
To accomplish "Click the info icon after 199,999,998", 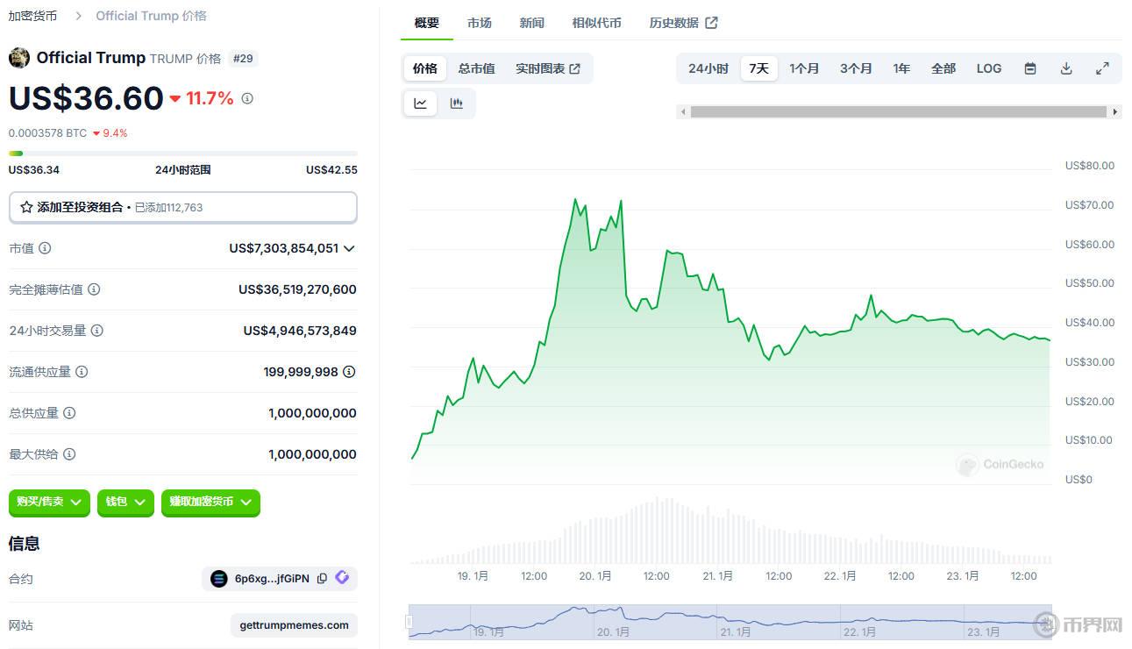I will (x=349, y=372).
